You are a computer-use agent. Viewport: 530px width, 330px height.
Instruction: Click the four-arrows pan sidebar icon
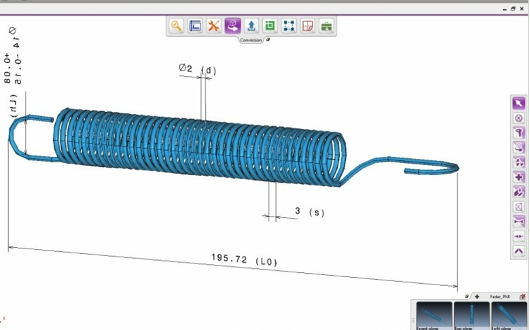(519, 162)
